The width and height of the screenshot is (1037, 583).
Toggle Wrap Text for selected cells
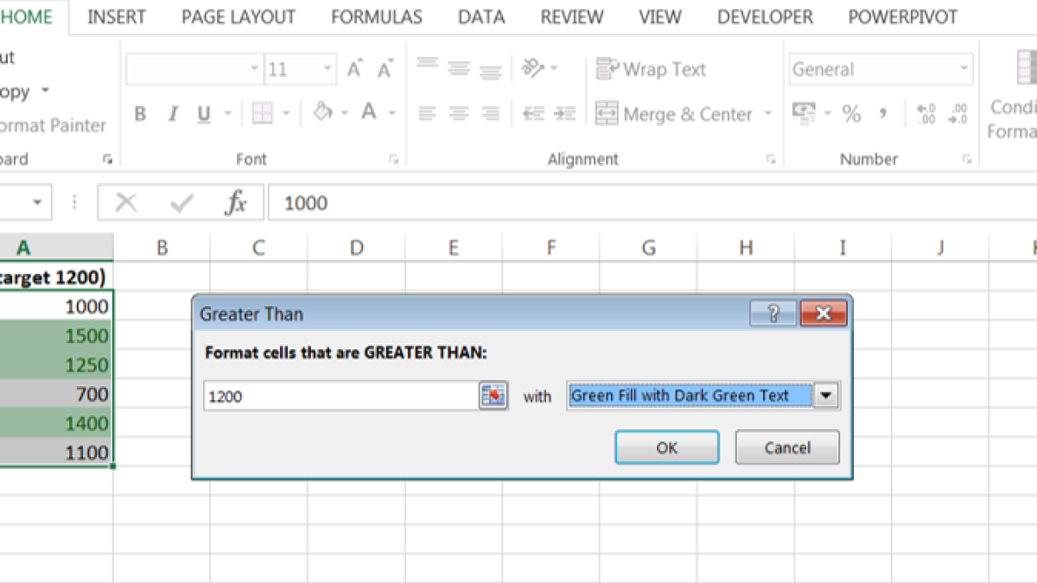(x=651, y=69)
